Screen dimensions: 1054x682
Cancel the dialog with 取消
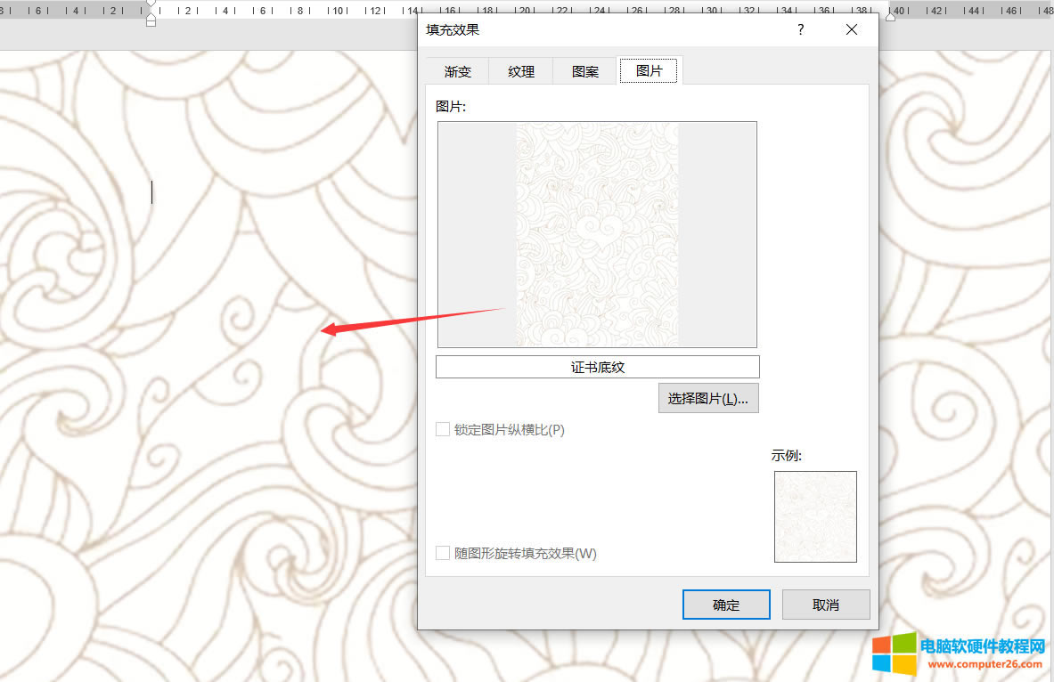(x=825, y=605)
